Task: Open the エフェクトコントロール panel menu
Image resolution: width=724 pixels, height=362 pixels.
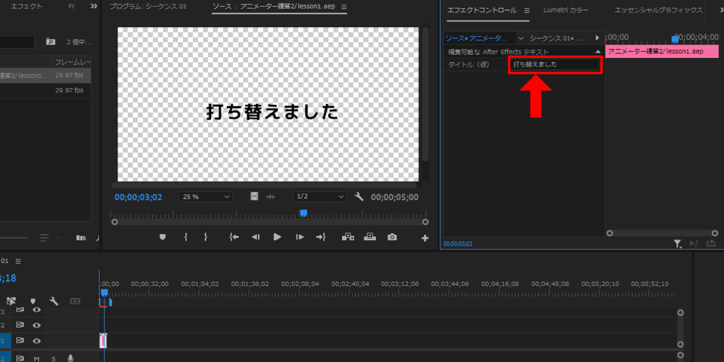Action: pyautogui.click(x=527, y=10)
